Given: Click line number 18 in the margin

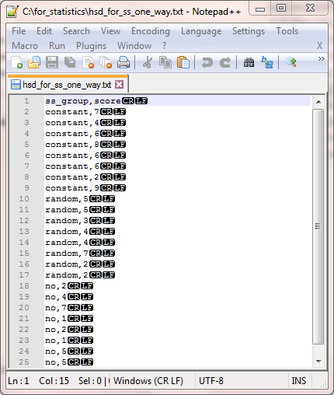Looking at the screenshot, I should coord(24,285).
